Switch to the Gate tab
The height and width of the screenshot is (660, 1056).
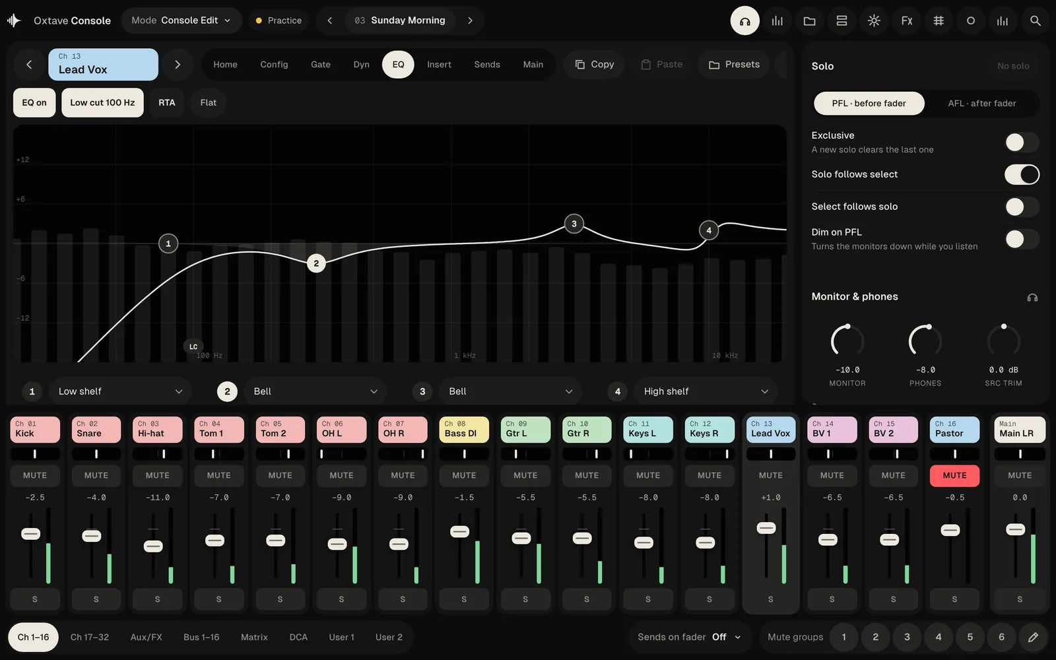[x=321, y=64]
